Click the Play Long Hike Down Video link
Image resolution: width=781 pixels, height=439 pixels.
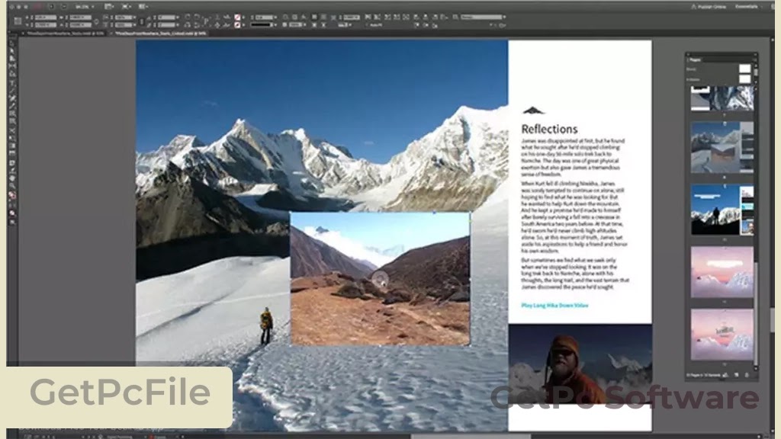554,305
